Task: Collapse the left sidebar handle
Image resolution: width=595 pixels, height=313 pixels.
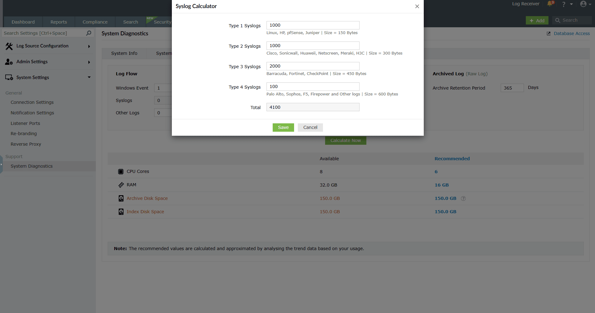Action: click(x=1, y=164)
